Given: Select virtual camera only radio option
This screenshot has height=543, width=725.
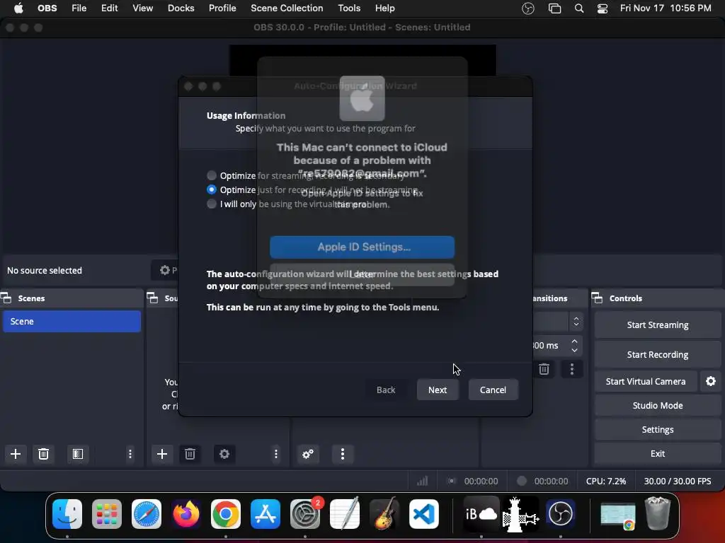Looking at the screenshot, I should tap(212, 204).
